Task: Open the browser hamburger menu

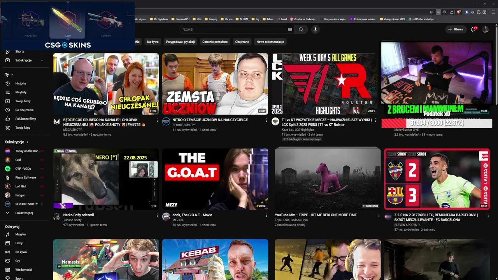Action: click(x=494, y=12)
